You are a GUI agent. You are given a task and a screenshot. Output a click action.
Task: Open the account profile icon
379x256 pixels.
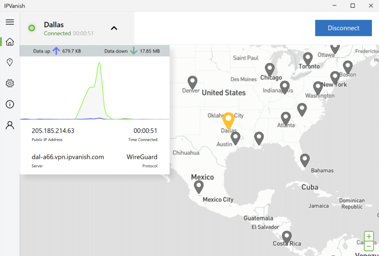click(x=10, y=125)
